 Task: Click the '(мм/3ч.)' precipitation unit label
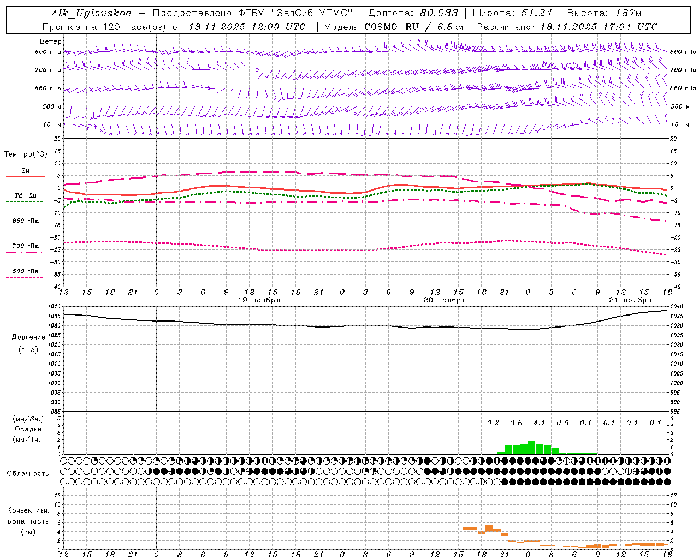pyautogui.click(x=28, y=419)
